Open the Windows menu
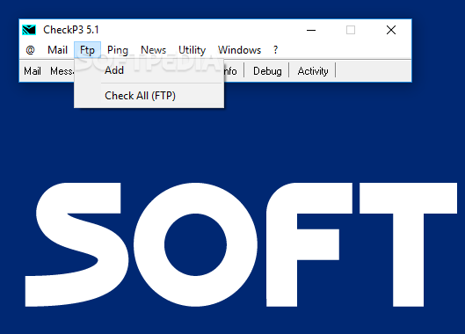The height and width of the screenshot is (334, 465). pos(239,50)
